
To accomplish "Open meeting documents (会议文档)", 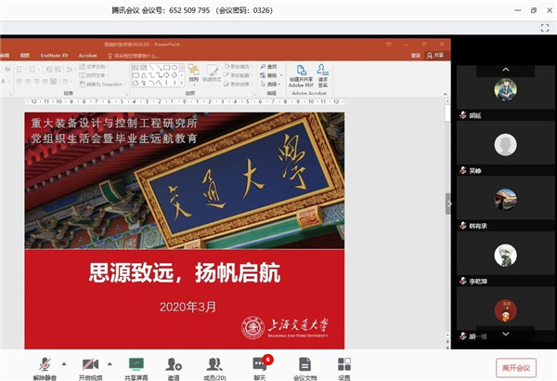I will coord(304,365).
